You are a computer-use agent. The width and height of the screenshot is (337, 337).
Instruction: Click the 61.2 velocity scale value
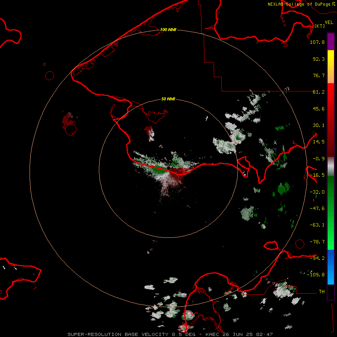pos(319,92)
